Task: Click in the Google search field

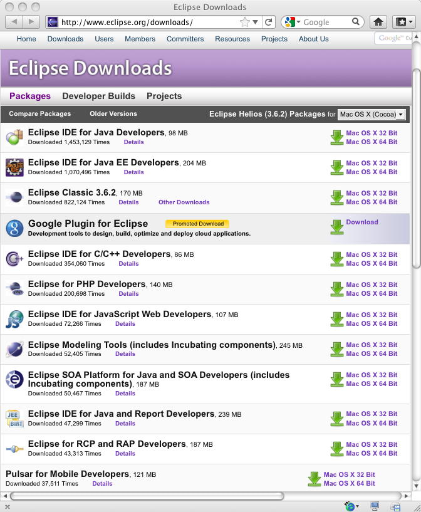Action: (x=326, y=22)
